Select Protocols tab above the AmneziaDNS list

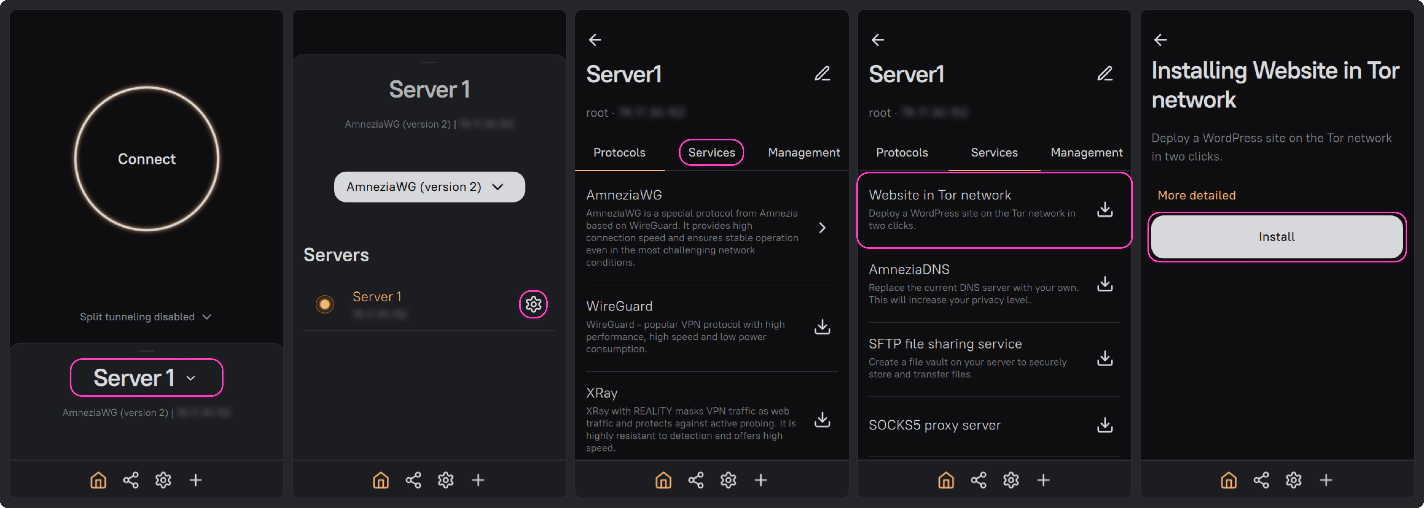coord(902,152)
